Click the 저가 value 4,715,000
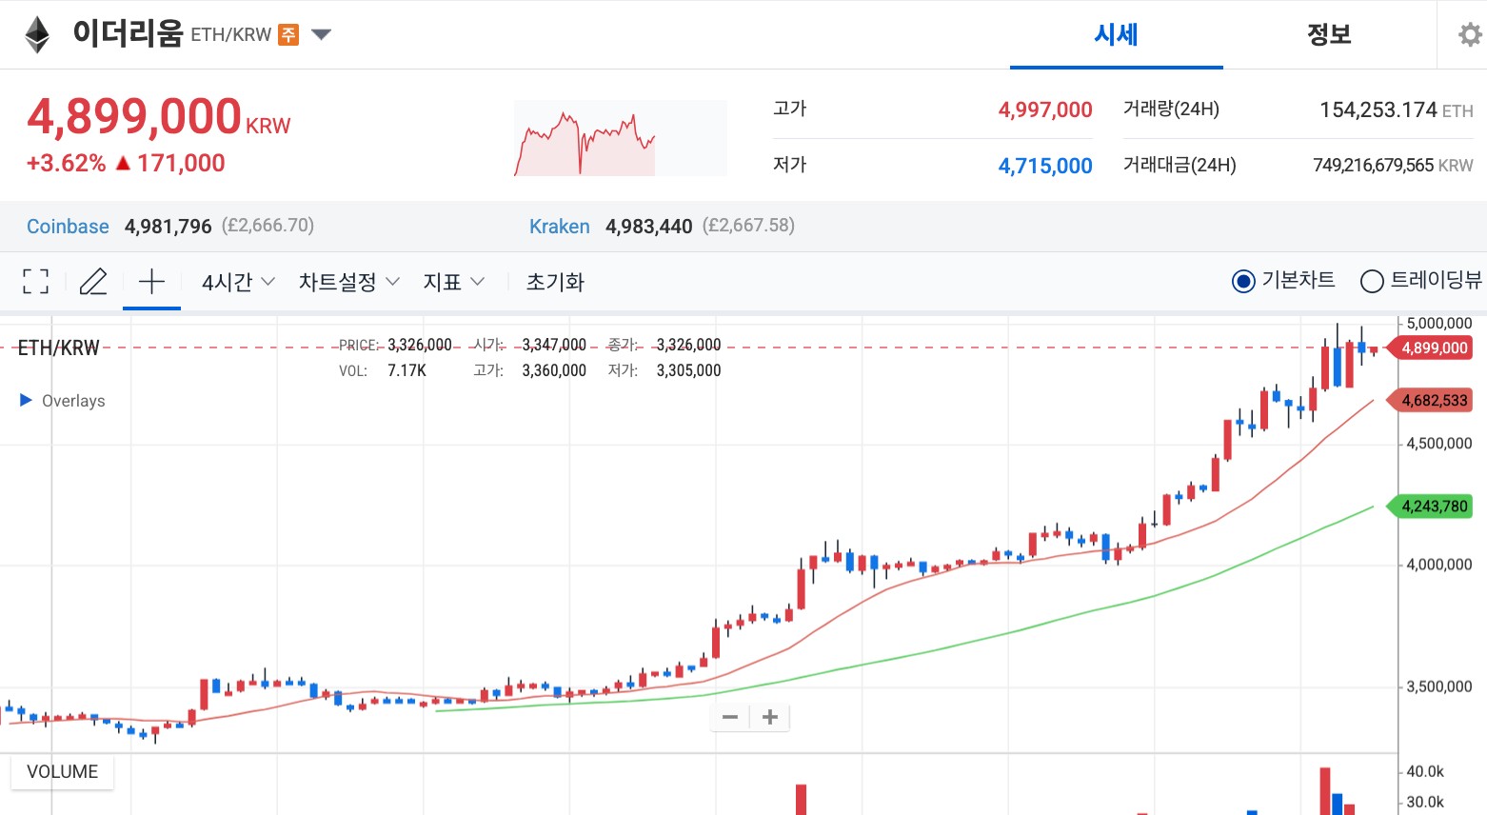 coord(1045,167)
